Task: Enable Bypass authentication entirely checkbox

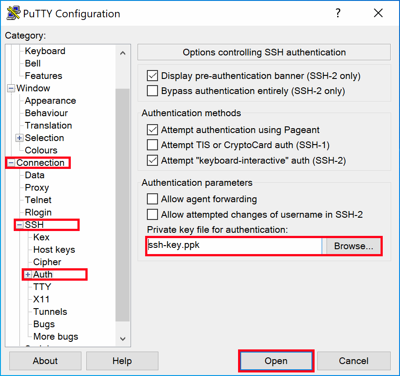Action: (x=152, y=91)
